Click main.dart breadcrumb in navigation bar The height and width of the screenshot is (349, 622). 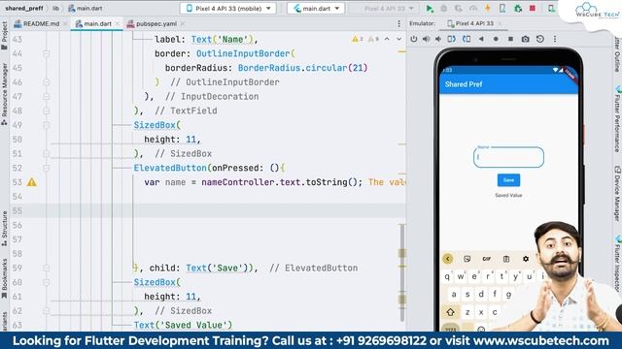pyautogui.click(x=86, y=8)
